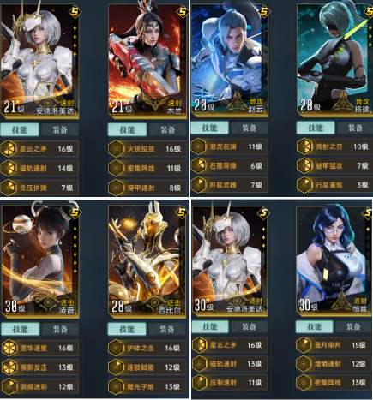Select the 盈月审判 skill hexagon icon
373x400 pixels.
click(304, 344)
